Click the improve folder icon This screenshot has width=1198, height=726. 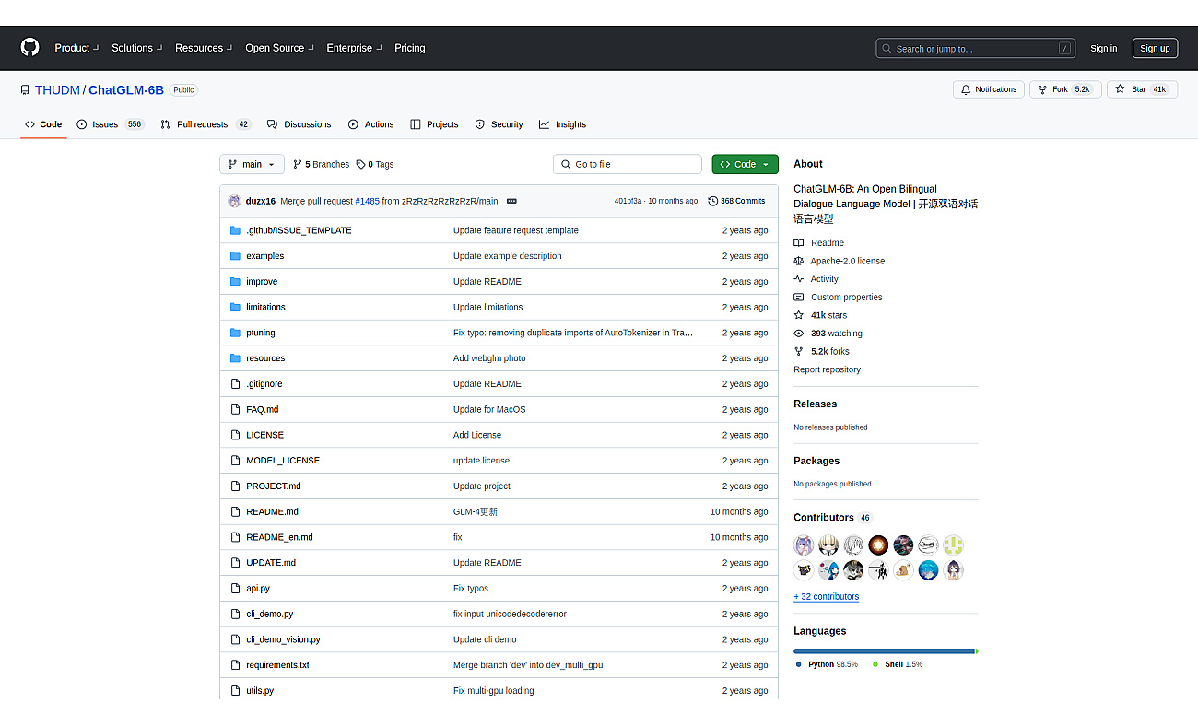[235, 282]
